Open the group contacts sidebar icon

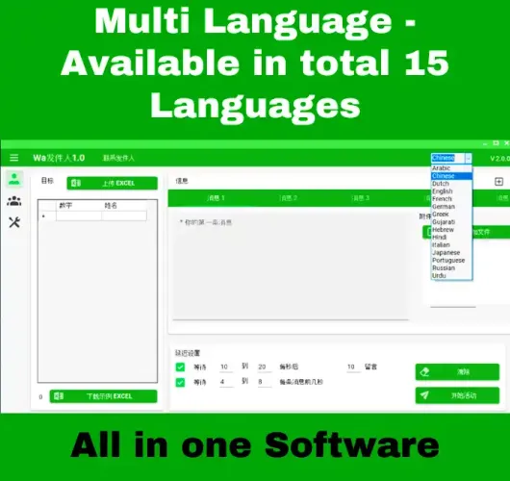point(14,201)
